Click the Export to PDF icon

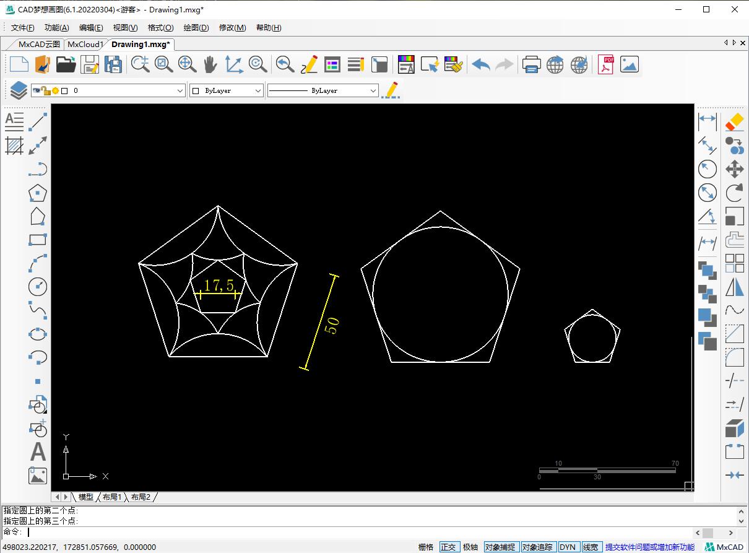(x=605, y=64)
